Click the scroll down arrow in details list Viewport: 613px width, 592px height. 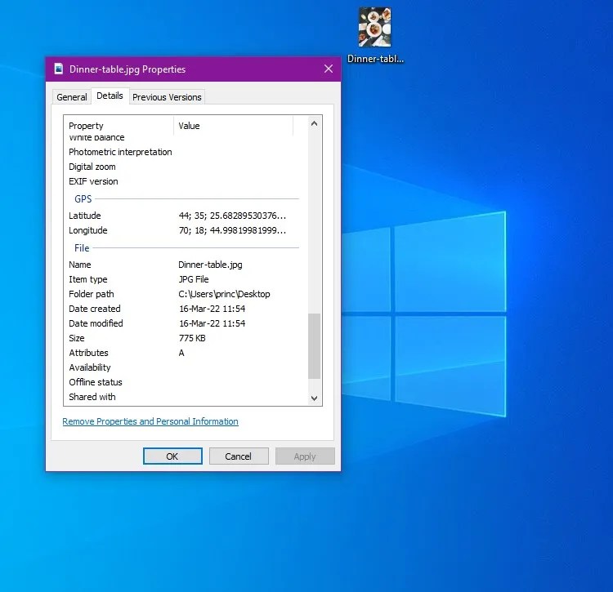(314, 398)
